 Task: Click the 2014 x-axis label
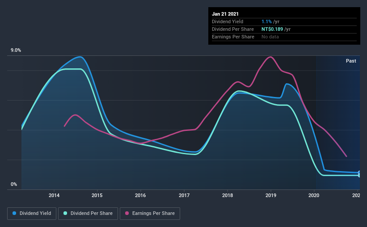coord(54,195)
